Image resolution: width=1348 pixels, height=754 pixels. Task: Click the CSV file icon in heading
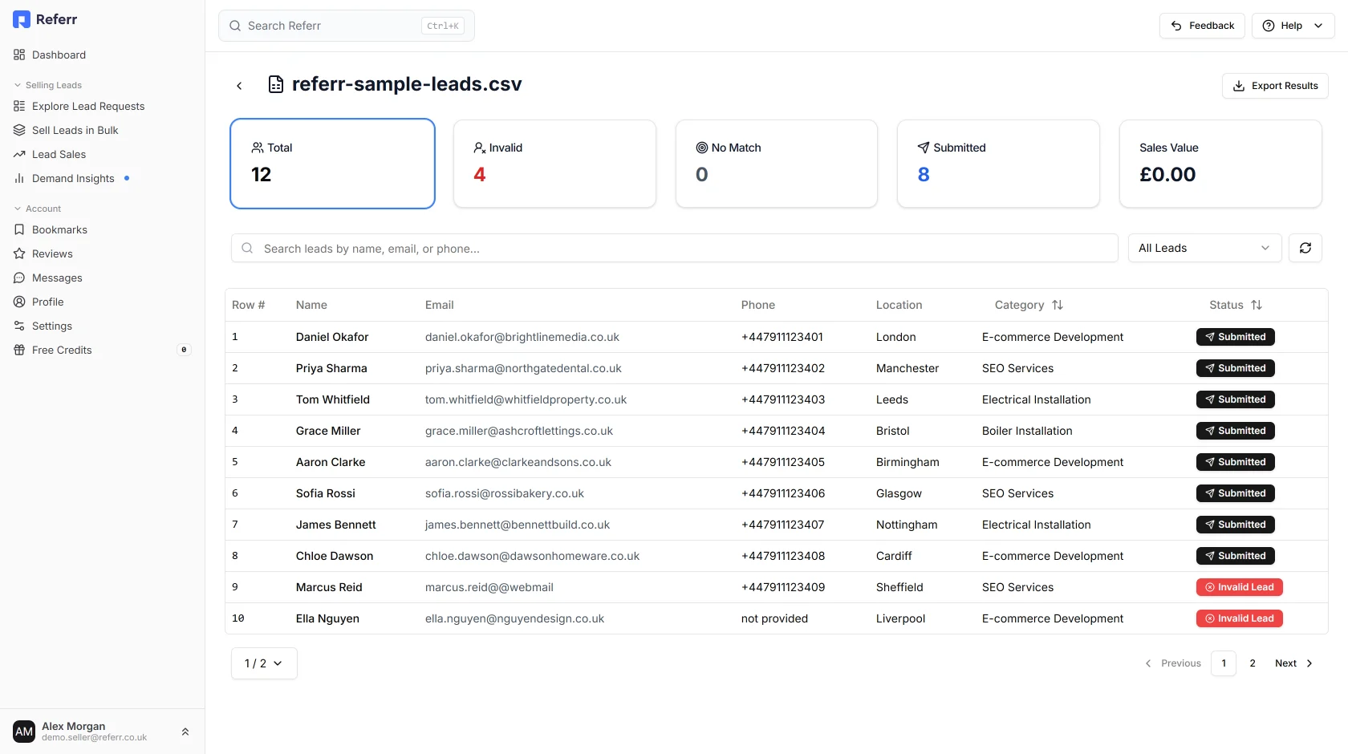[x=276, y=84]
